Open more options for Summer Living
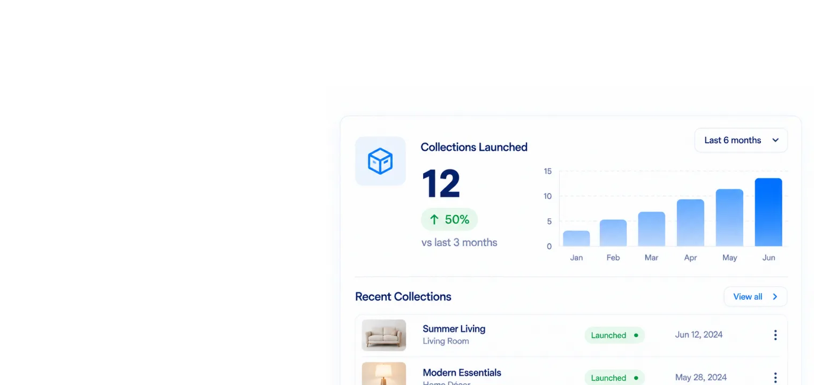The height and width of the screenshot is (385, 814). 775,335
